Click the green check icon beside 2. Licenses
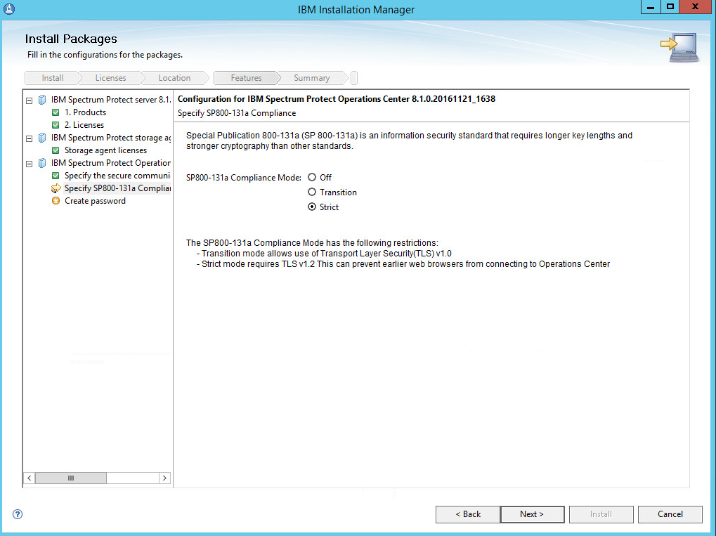Image resolution: width=716 pixels, height=536 pixels. [56, 125]
